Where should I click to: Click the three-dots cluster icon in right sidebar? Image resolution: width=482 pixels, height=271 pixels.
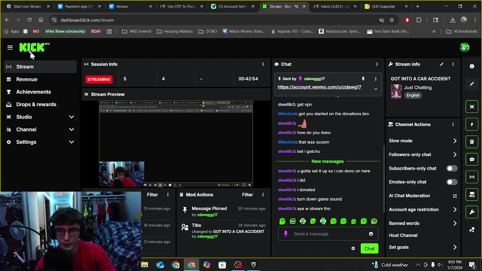[472, 230]
